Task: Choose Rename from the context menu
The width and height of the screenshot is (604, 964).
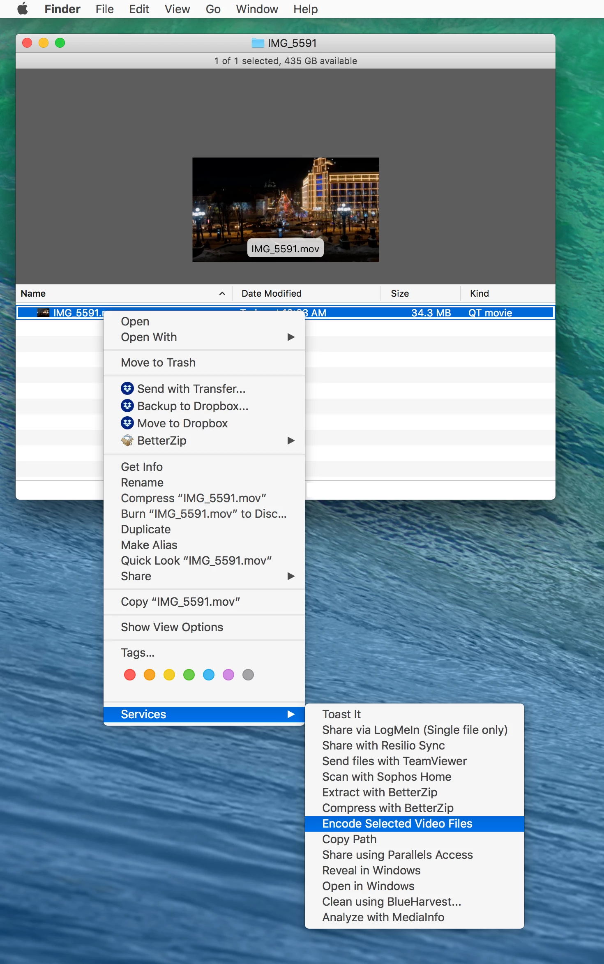Action: tap(204, 482)
